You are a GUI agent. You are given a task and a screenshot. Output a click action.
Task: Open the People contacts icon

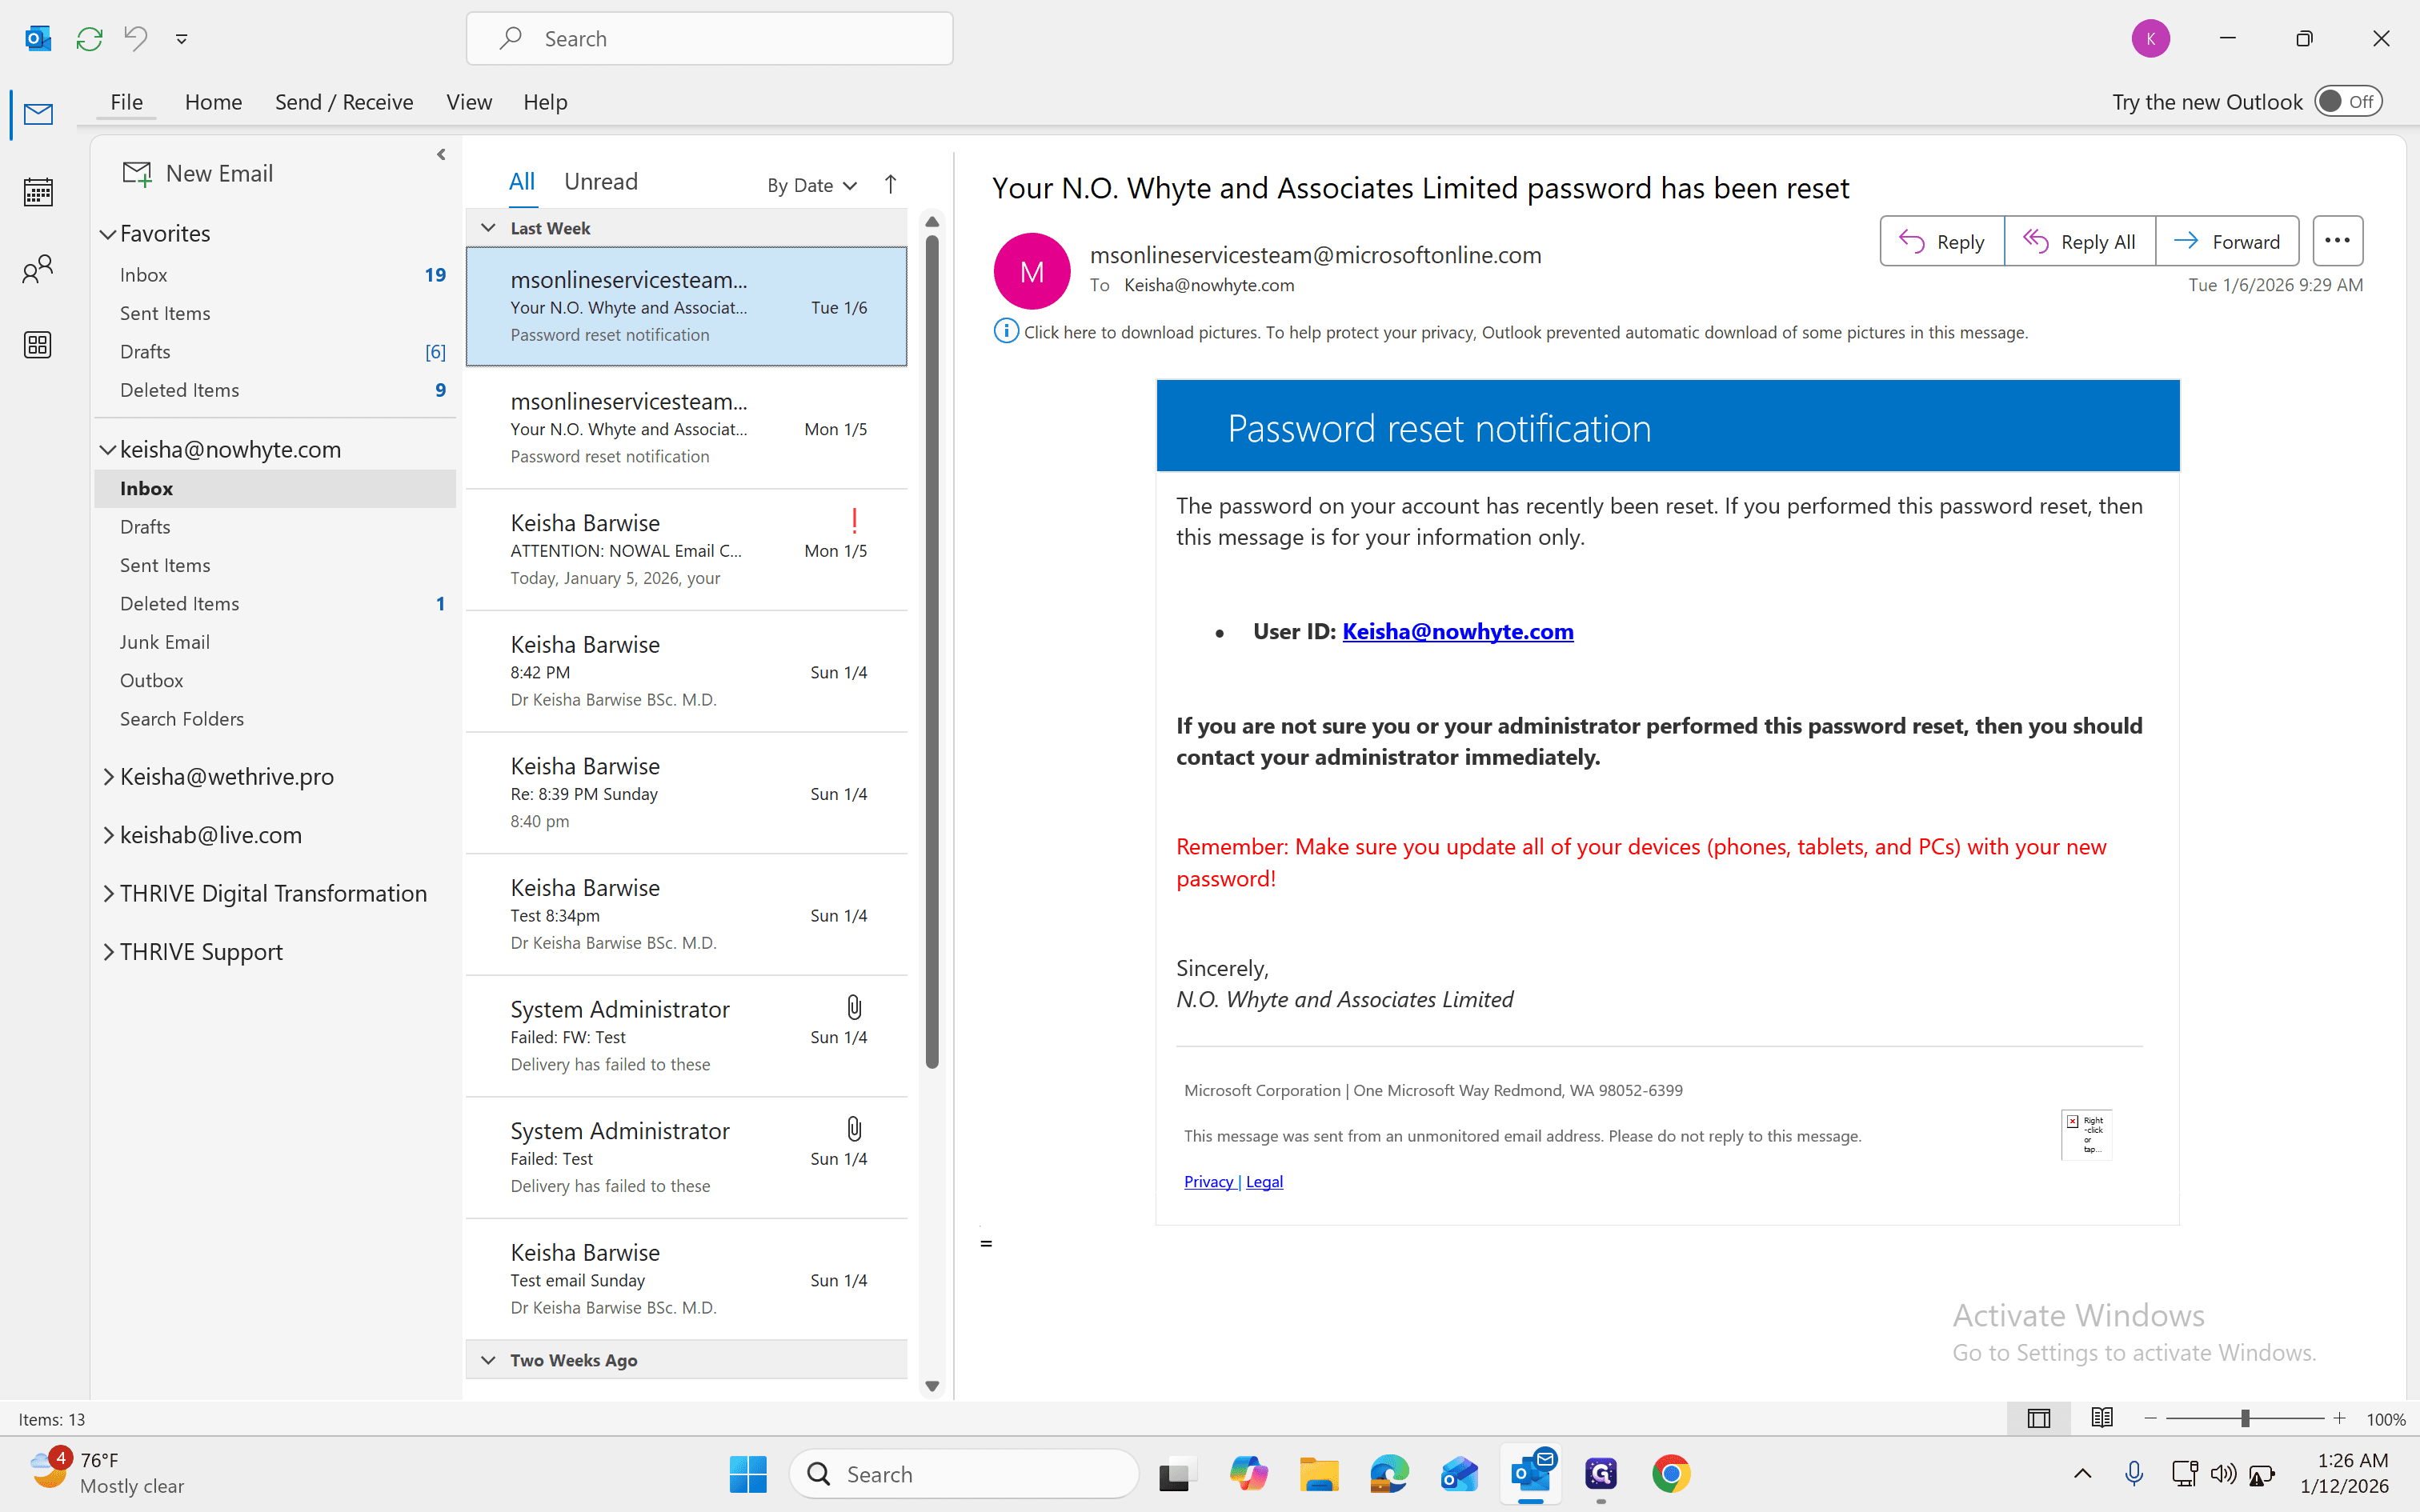38,269
